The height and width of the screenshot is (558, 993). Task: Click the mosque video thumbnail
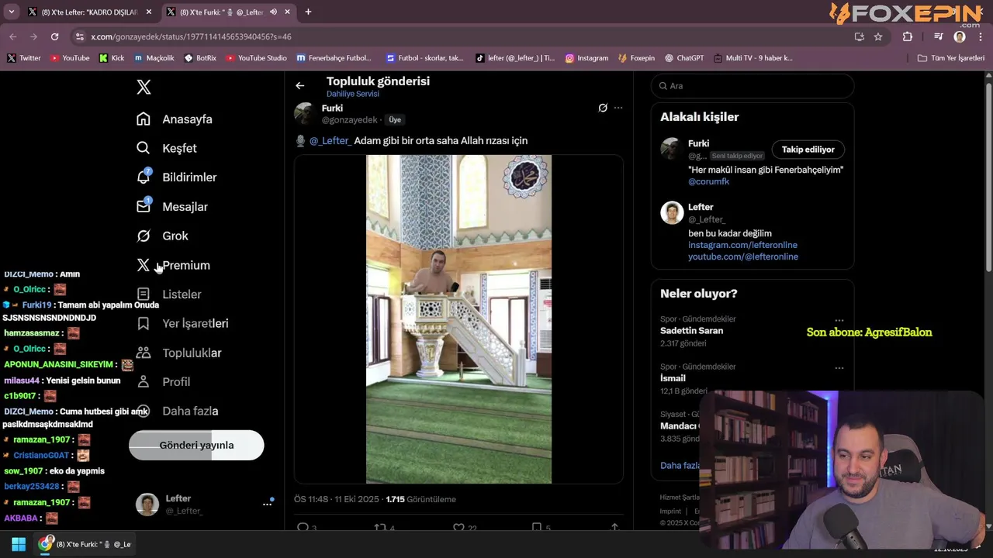tap(458, 319)
